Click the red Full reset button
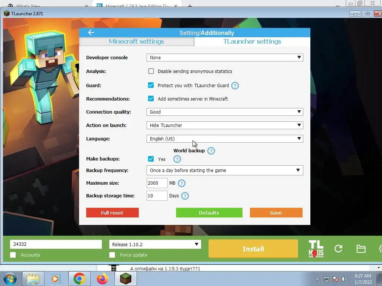Image resolution: width=382 pixels, height=286 pixels. point(112,213)
